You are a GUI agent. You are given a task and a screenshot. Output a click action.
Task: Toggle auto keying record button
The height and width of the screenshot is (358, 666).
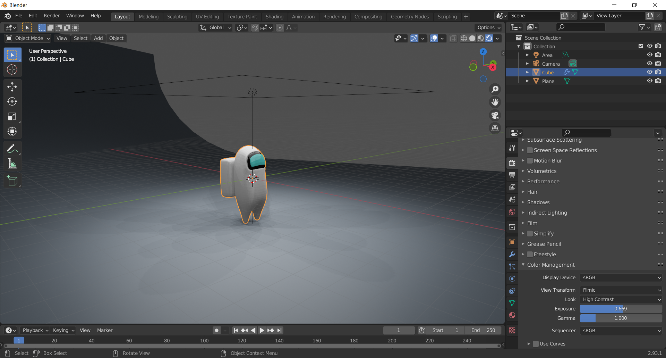pos(217,330)
